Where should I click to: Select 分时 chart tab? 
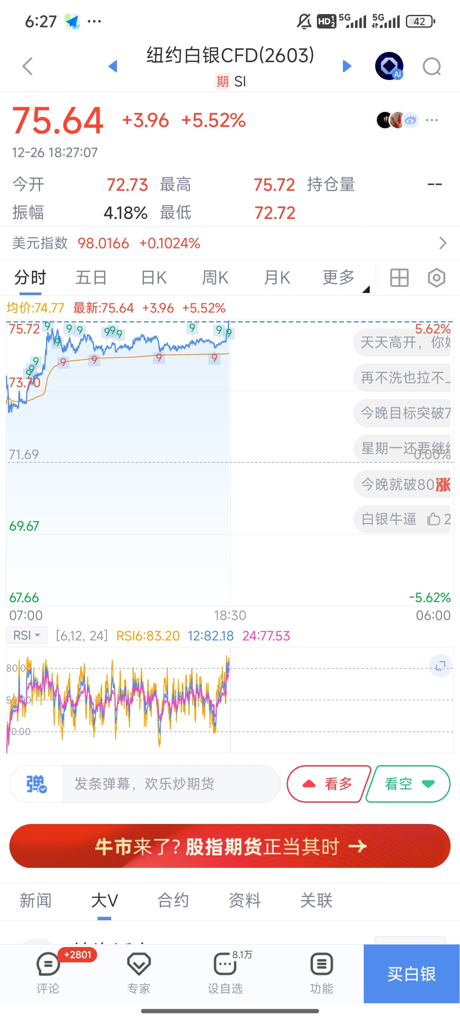point(30,278)
